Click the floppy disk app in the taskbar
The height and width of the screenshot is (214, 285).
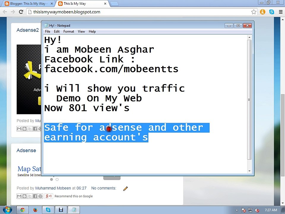[61, 210]
